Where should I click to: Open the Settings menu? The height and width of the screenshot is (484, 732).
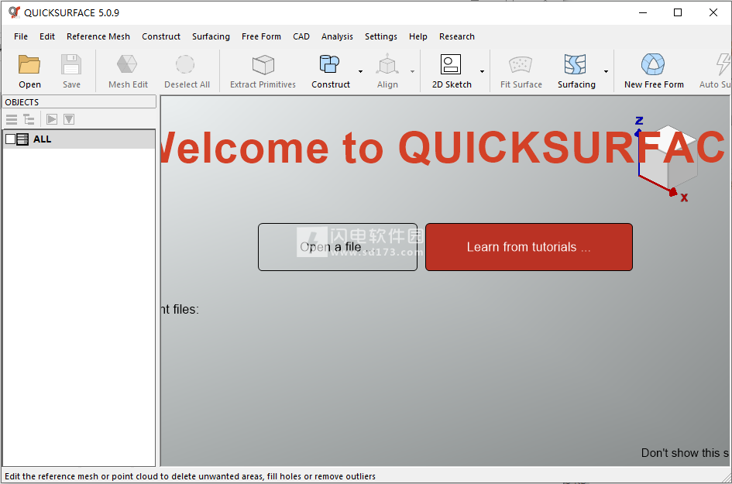[x=381, y=36]
